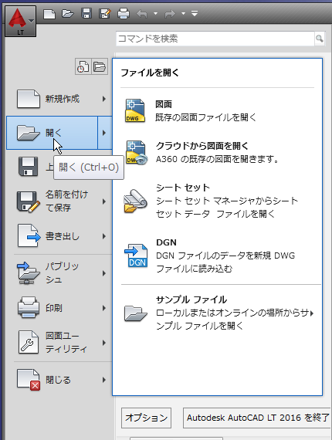Expand the サンプル ファイル submenu arrow
Viewport: 332px width, 440px height.
pyautogui.click(x=312, y=313)
